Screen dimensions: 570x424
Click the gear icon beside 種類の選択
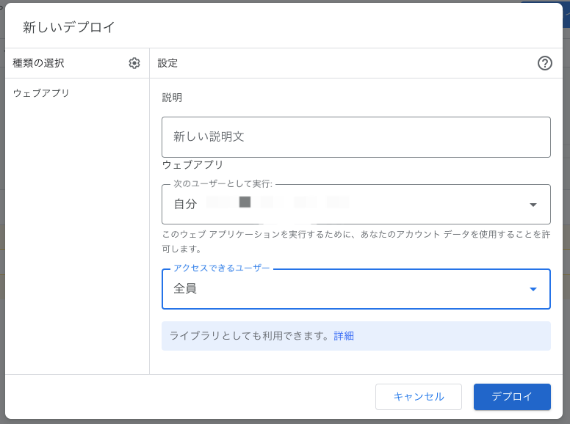pyautogui.click(x=134, y=63)
